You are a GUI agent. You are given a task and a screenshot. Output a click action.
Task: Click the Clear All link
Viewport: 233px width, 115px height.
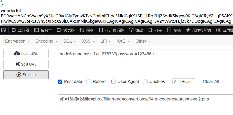[x=211, y=81]
